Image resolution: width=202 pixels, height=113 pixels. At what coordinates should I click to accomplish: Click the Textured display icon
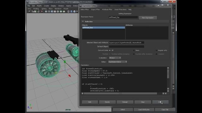point(77,12)
